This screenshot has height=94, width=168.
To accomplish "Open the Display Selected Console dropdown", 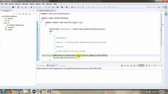I will 152,66.
